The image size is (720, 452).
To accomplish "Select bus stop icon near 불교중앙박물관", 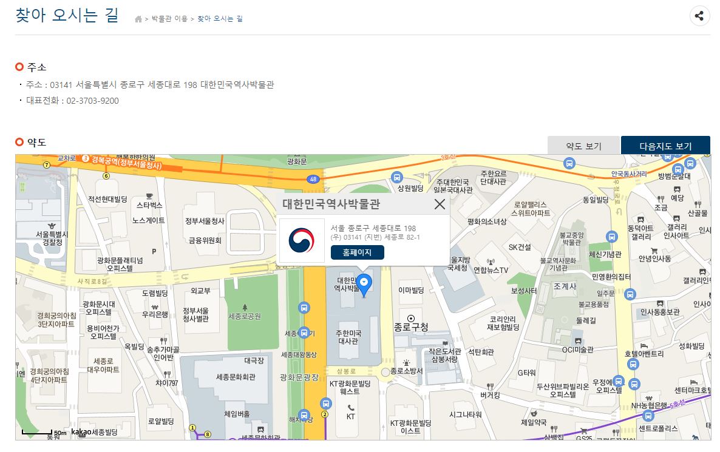I will coord(611,237).
